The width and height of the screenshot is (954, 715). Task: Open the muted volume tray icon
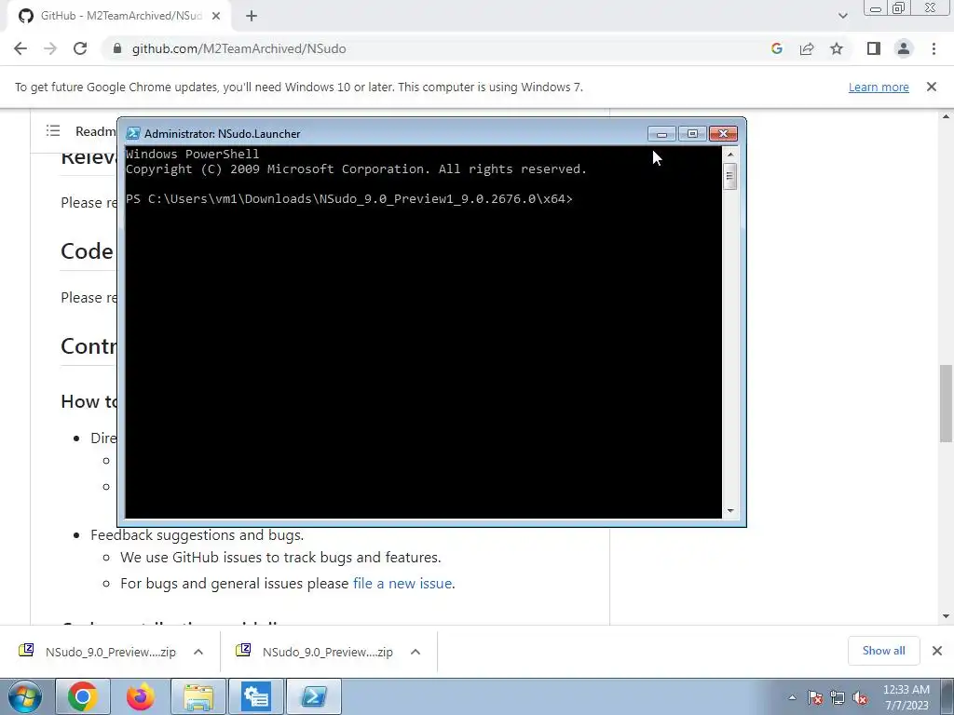860,698
